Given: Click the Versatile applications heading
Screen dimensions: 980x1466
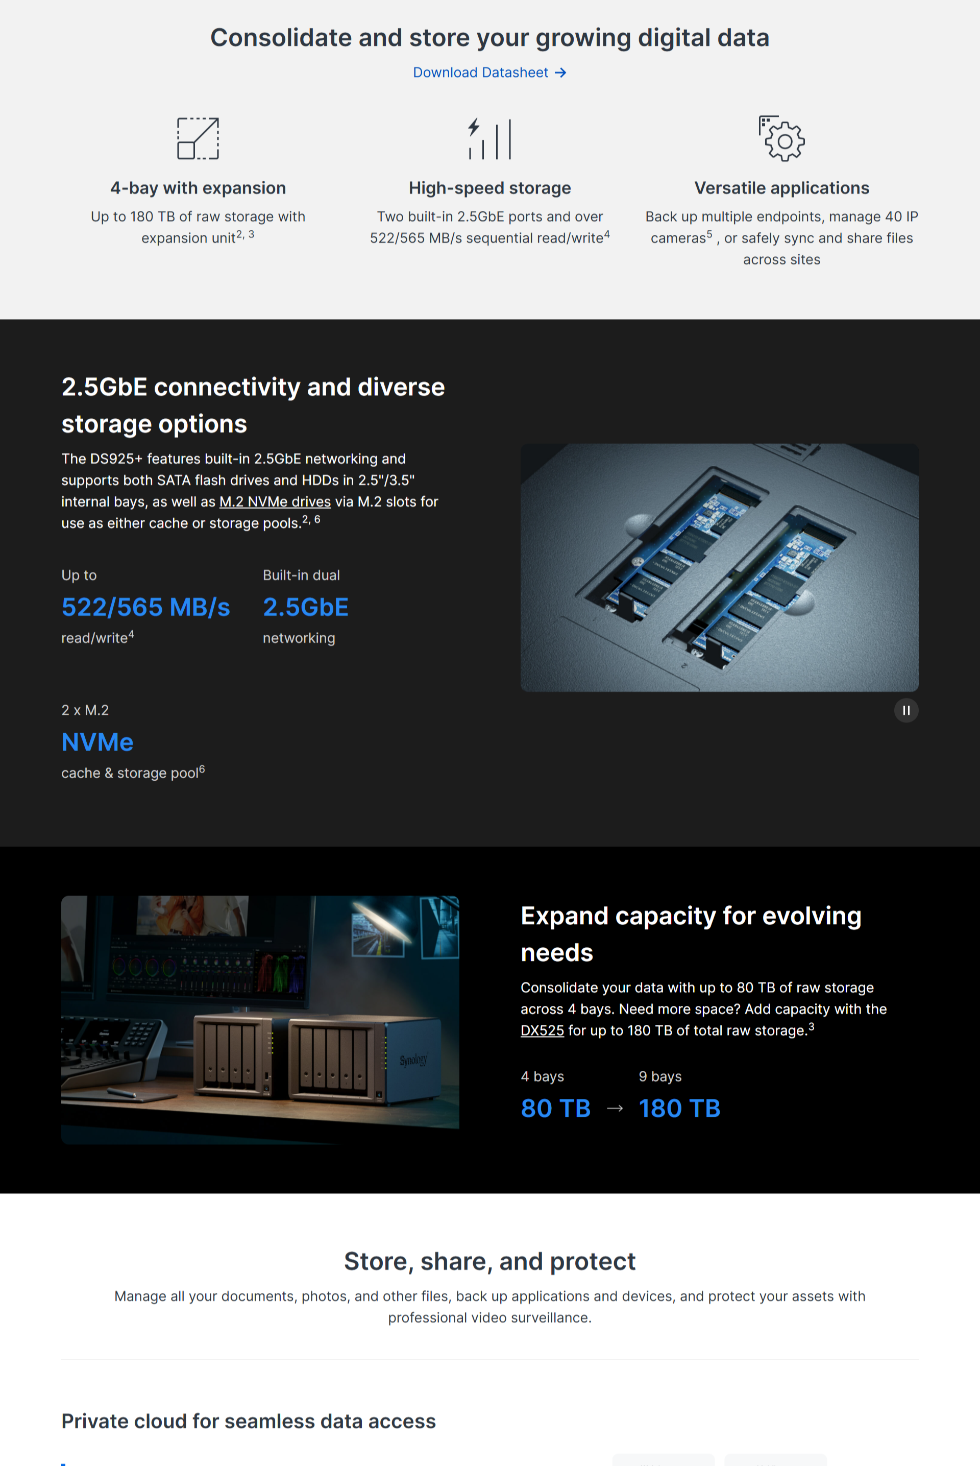Looking at the screenshot, I should (x=781, y=187).
